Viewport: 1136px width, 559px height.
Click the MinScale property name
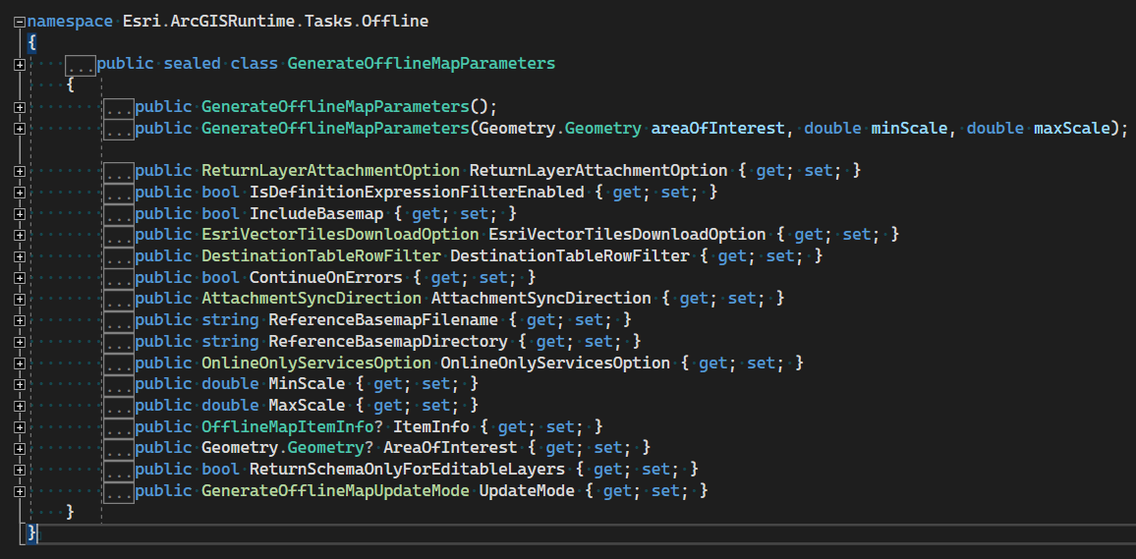click(307, 384)
